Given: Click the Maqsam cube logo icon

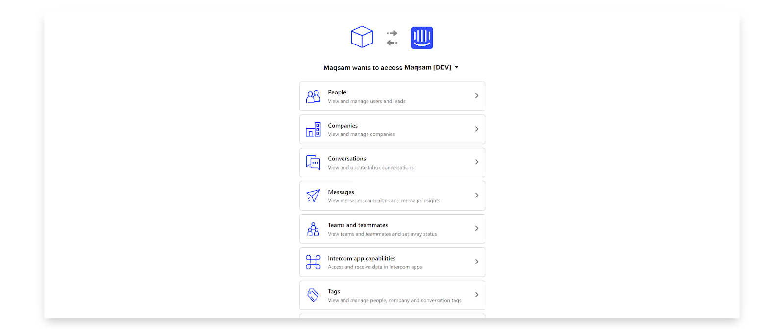Looking at the screenshot, I should [x=362, y=37].
